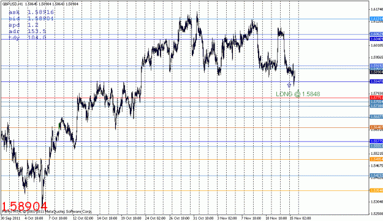Click the large red 1.58904 price text
Screen dimensions: 383x221
point(25,206)
